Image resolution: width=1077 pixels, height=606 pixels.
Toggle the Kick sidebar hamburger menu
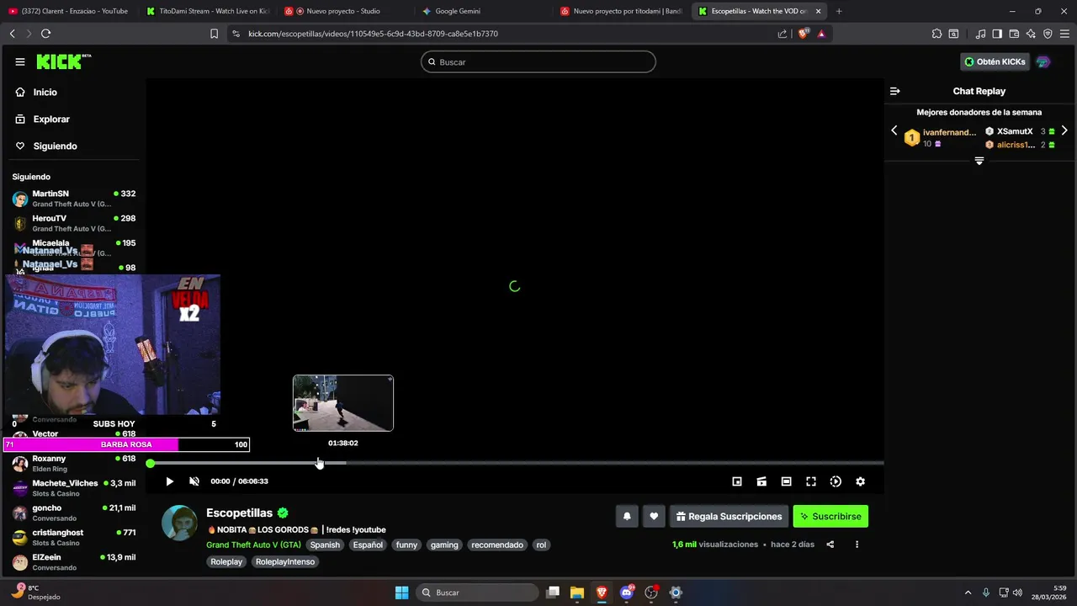pos(20,61)
